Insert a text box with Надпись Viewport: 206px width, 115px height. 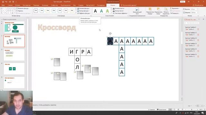point(20,11)
